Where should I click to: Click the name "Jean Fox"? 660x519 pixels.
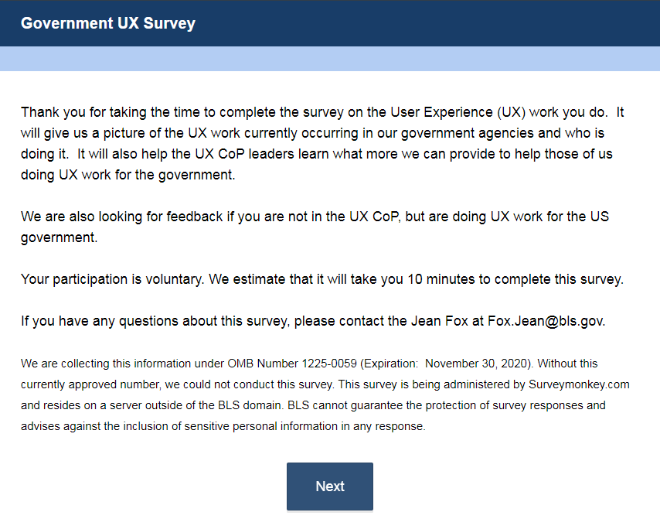click(442, 321)
